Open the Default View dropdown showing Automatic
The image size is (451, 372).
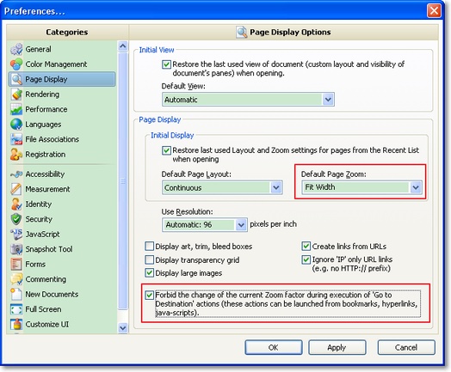(248, 100)
